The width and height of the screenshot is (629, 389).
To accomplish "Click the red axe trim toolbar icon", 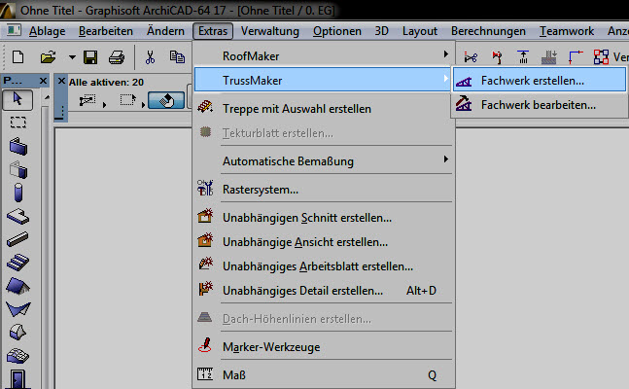I will click(x=497, y=57).
